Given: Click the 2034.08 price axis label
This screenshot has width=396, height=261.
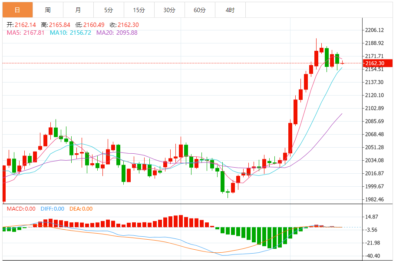Looking at the screenshot, I should (x=375, y=160).
